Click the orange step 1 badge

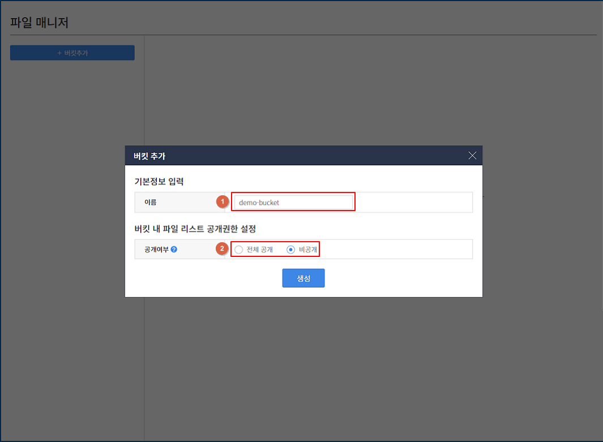[223, 201]
